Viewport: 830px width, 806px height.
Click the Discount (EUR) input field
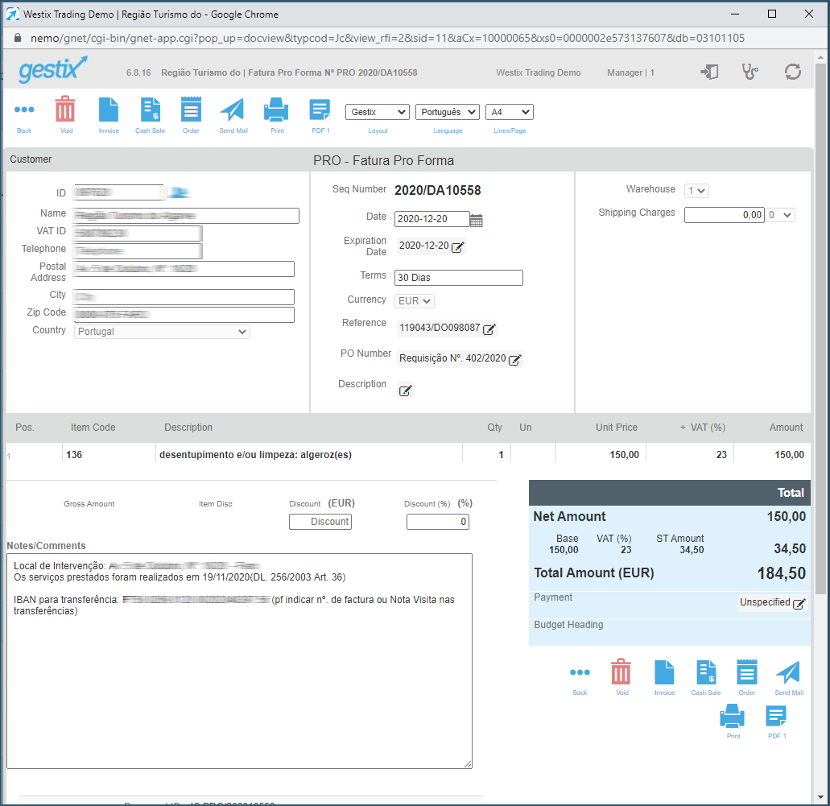click(x=320, y=522)
